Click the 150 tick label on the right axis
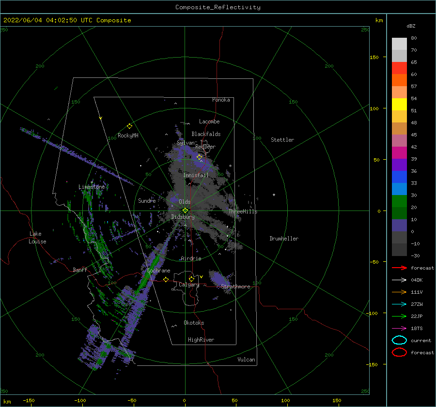The width and height of the screenshot is (436, 407). [x=374, y=57]
